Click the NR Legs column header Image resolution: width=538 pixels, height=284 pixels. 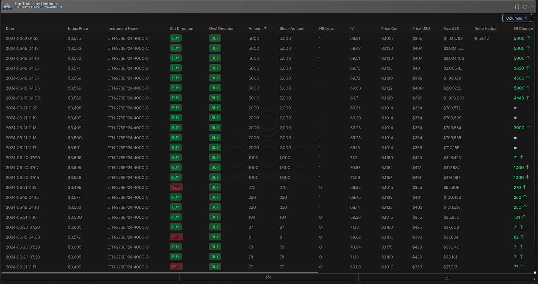(x=326, y=28)
